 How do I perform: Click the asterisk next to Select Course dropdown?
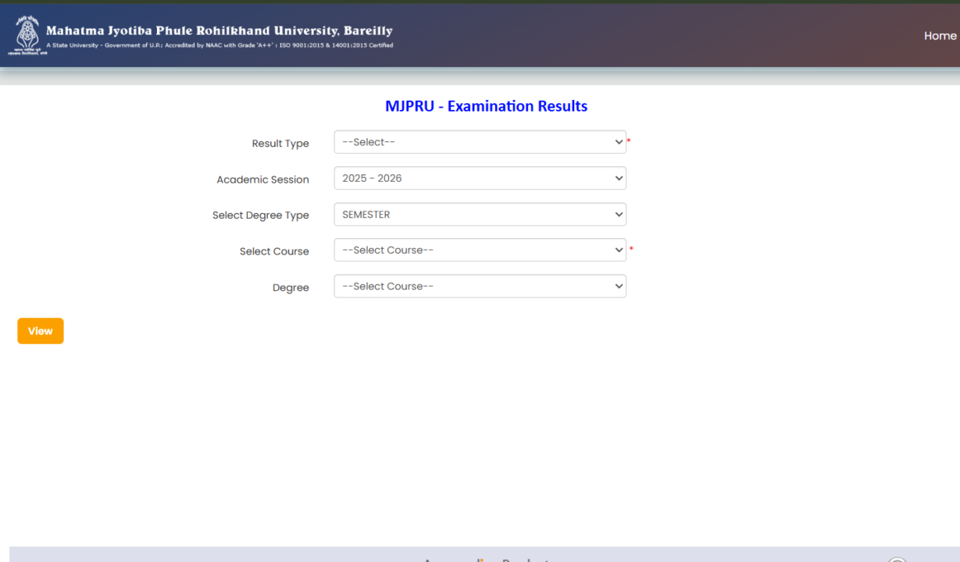(630, 247)
